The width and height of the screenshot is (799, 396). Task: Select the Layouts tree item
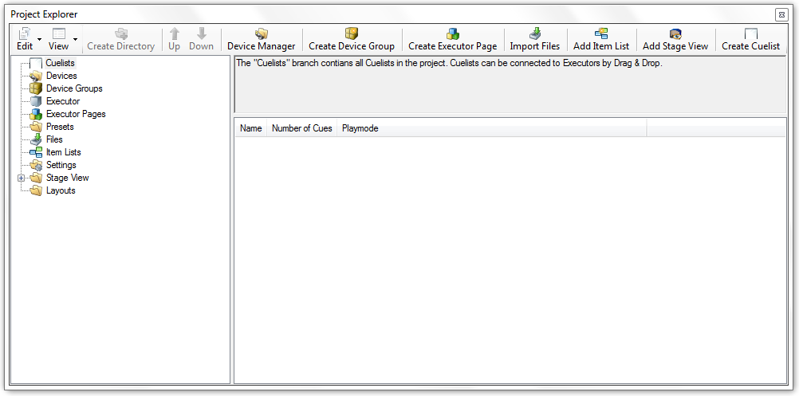[61, 190]
